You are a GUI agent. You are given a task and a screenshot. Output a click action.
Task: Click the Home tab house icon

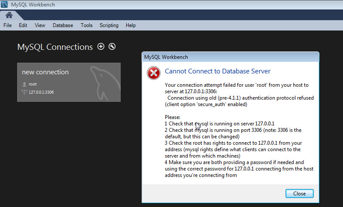(x=9, y=15)
